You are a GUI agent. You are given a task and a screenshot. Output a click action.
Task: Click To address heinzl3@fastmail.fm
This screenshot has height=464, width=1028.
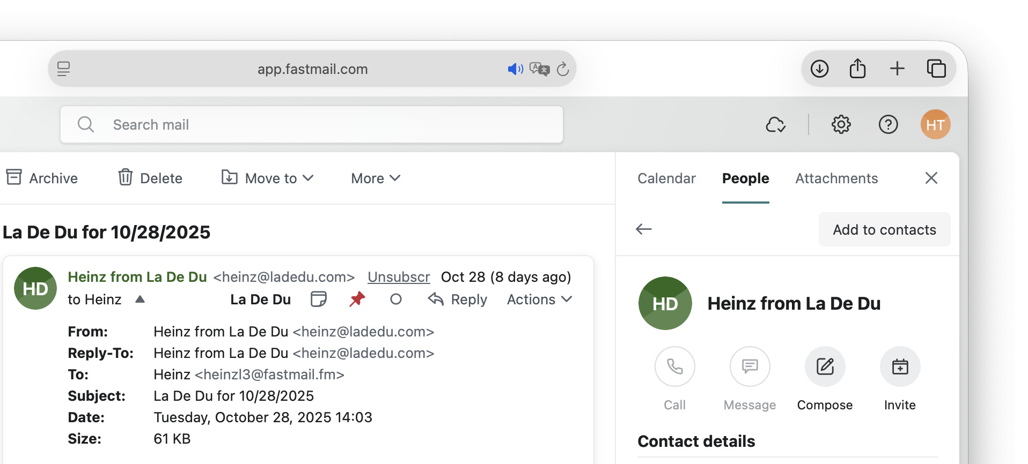[269, 374]
